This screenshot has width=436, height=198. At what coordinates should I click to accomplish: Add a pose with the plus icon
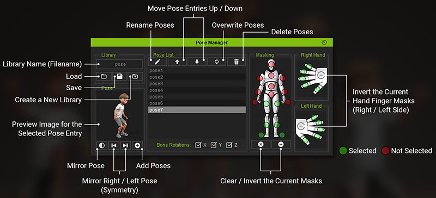tap(138, 145)
